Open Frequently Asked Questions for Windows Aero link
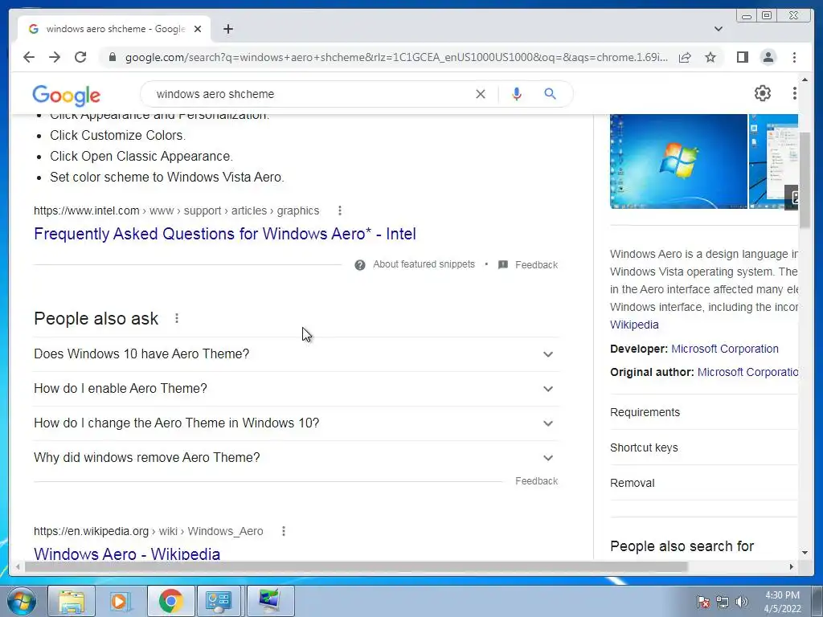The height and width of the screenshot is (617, 823). 225,234
